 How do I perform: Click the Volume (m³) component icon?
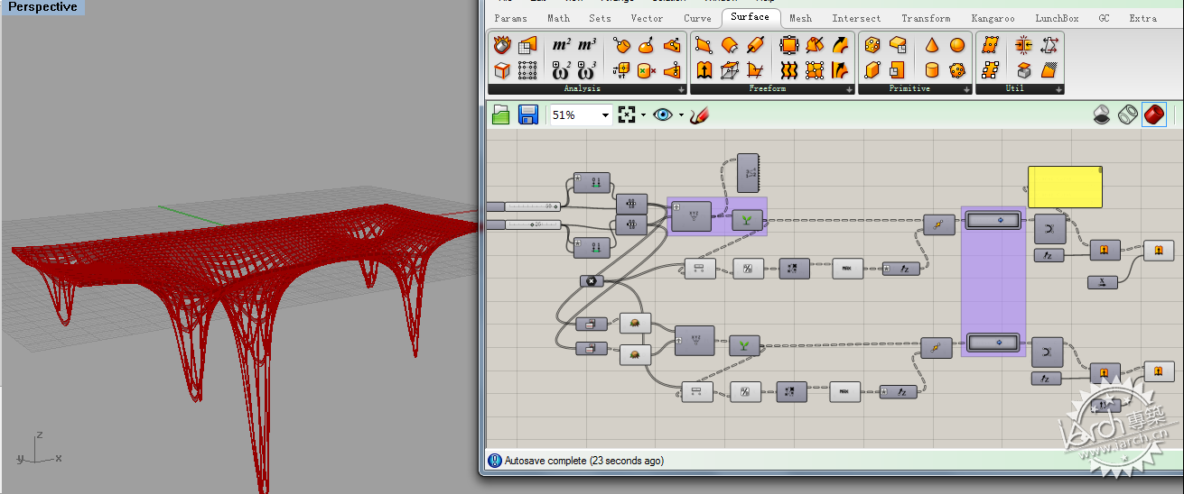(587, 45)
